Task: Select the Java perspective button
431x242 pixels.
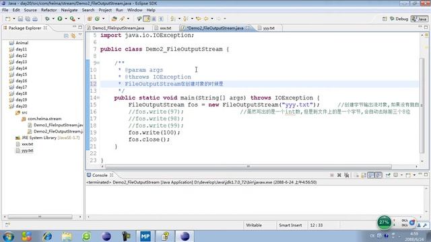Action: click(420, 19)
